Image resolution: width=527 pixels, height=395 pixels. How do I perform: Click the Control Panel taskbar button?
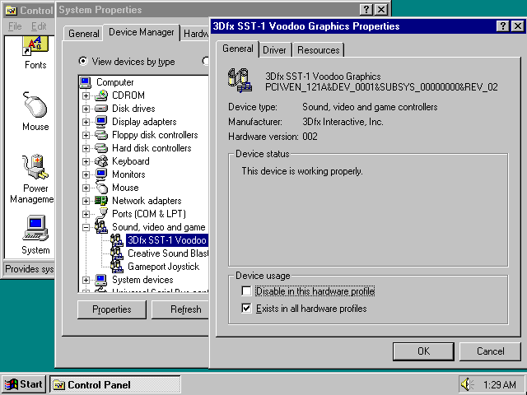pyautogui.click(x=115, y=384)
